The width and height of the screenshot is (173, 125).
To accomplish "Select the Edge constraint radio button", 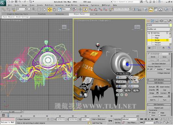I will click(x=159, y=113).
